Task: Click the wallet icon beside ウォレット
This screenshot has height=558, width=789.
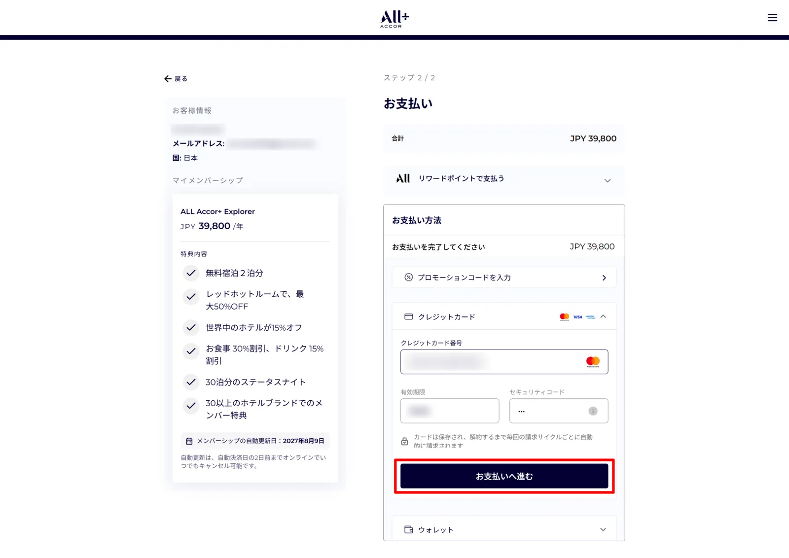Action: pos(408,529)
